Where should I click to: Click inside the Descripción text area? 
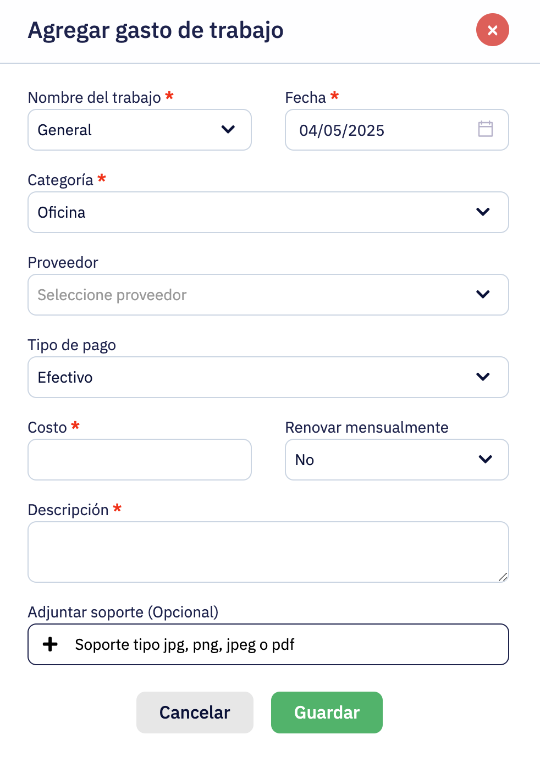pos(268,552)
